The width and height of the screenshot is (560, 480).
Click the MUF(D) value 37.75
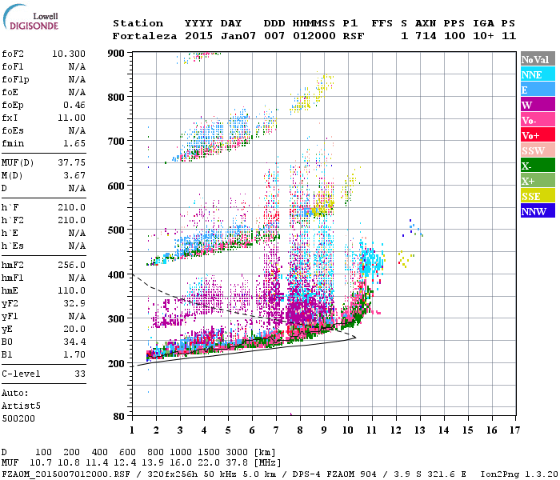point(71,163)
